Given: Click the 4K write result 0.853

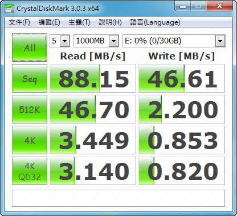Looking at the screenshot, I should (182, 140).
